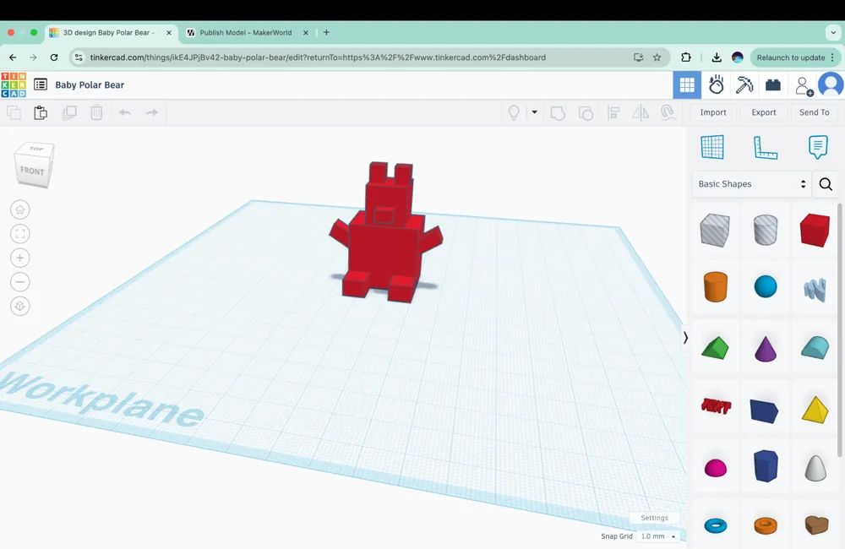
Task: Pick the purple Cone shape
Action: point(766,348)
